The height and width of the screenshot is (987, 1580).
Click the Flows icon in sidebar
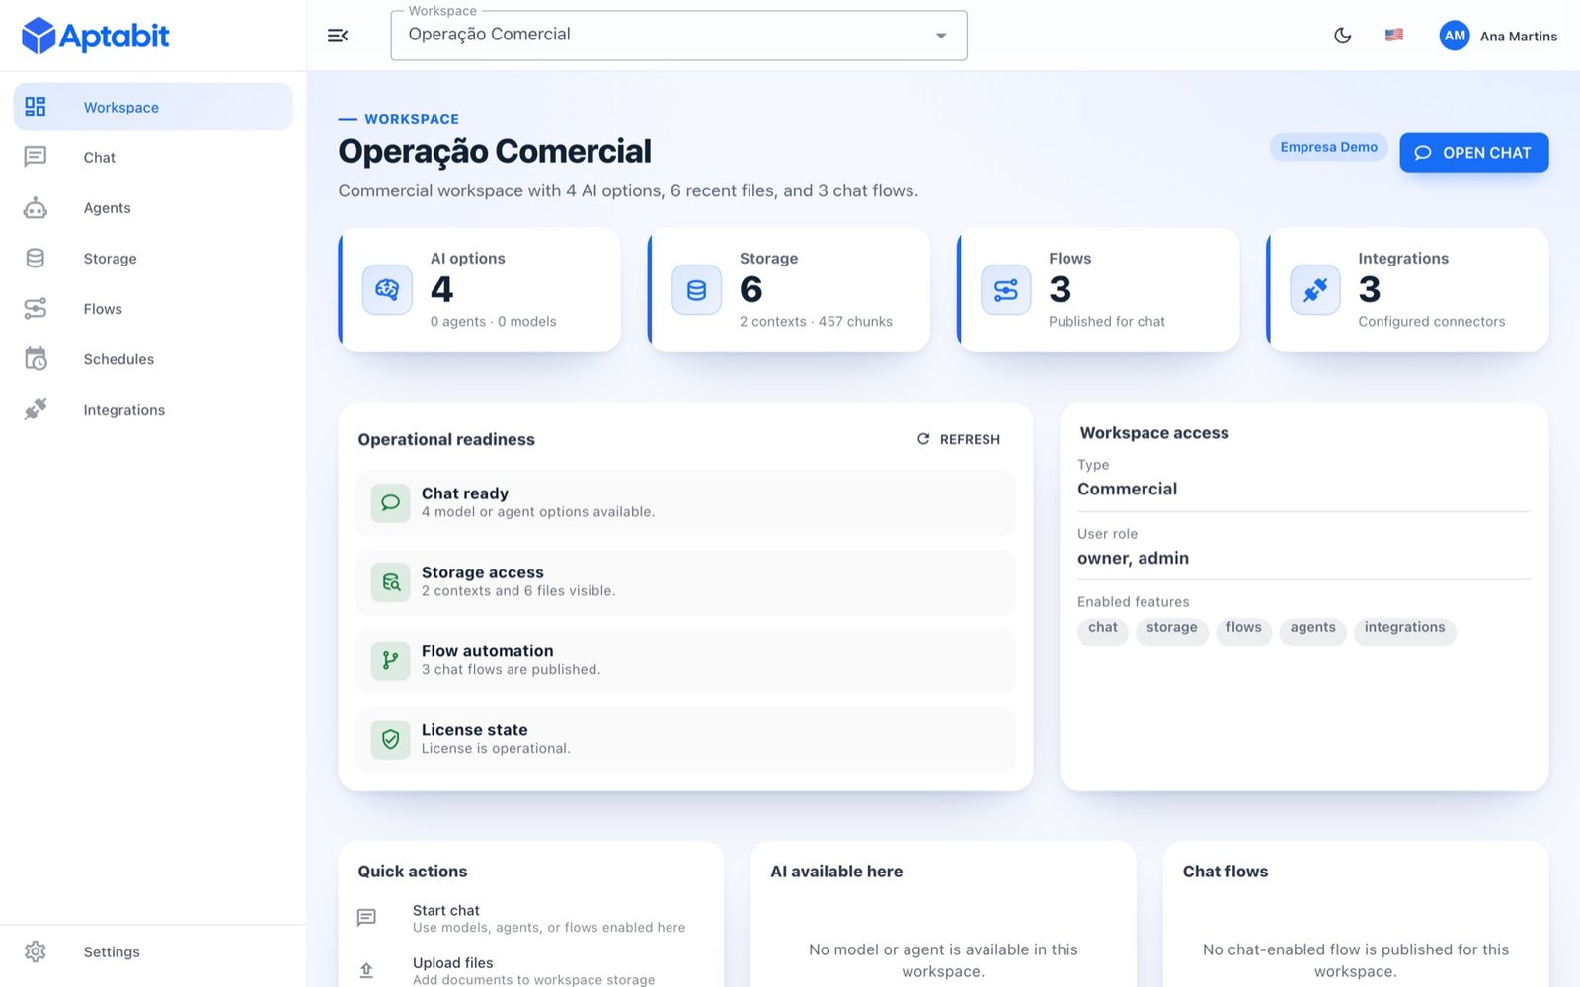point(36,308)
